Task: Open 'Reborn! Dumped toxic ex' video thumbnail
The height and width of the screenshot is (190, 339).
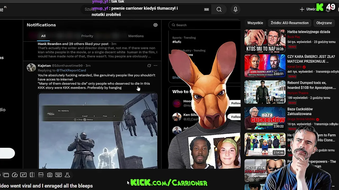Action: tap(265, 92)
